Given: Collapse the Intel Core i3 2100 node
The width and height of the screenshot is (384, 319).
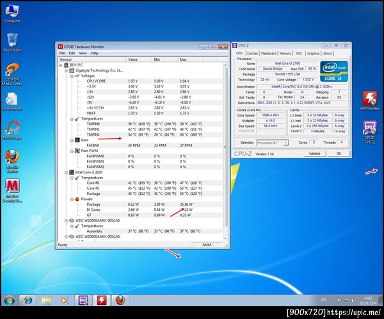Looking at the screenshot, I should pyautogui.click(x=66, y=173).
